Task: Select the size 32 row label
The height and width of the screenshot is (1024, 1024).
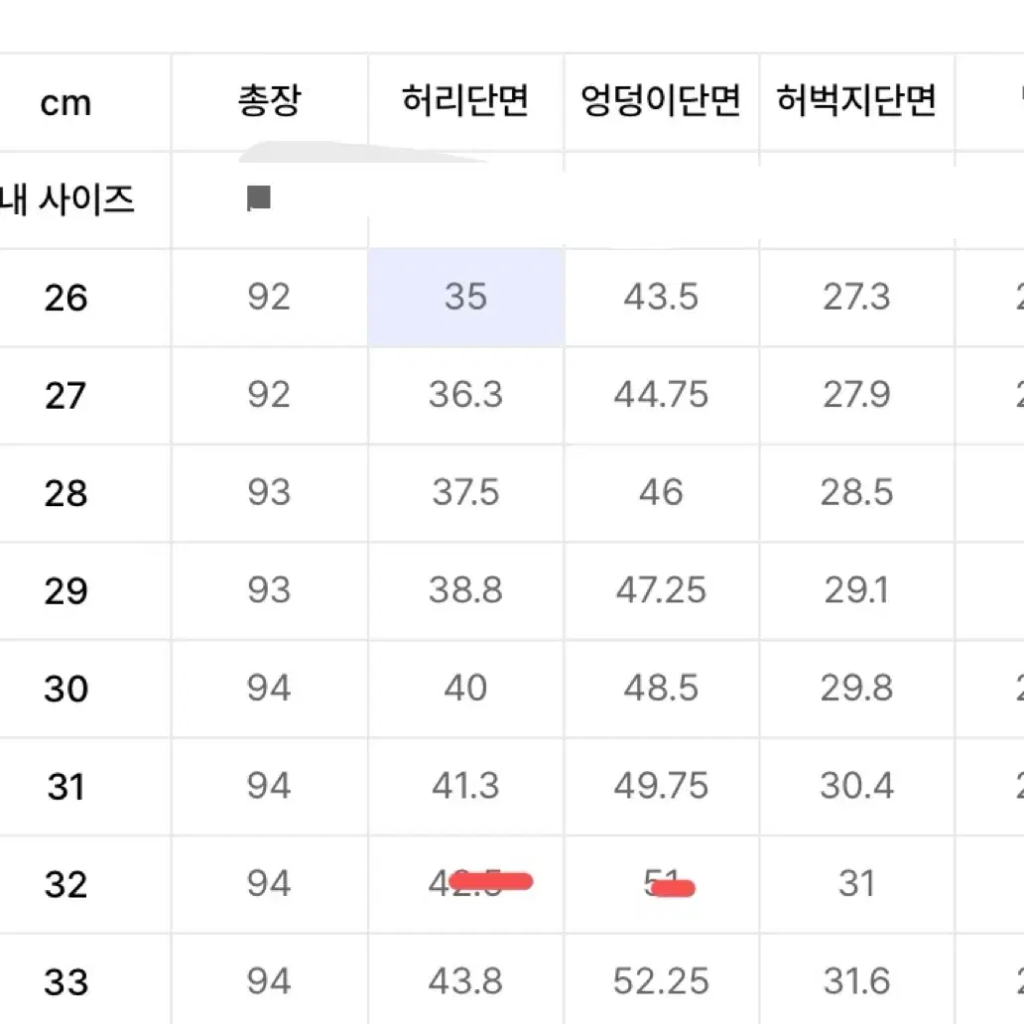Action: 65,884
